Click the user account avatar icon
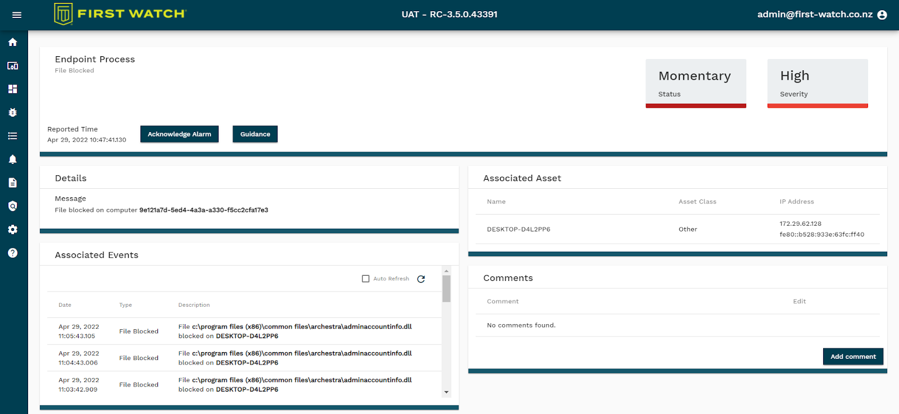This screenshot has height=414, width=899. 882,15
